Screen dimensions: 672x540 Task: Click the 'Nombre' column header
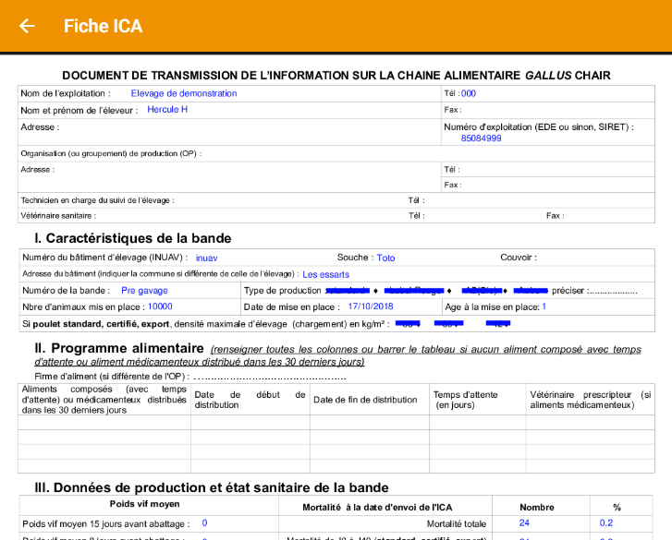(536, 508)
